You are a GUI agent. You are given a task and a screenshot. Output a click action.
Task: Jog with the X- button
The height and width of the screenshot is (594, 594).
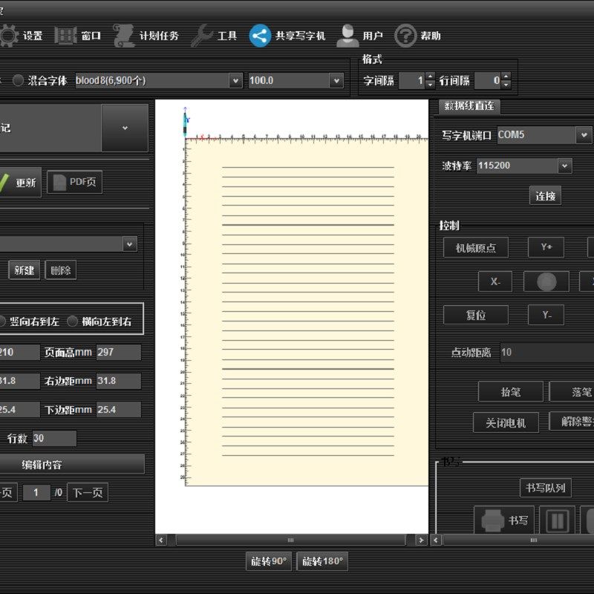click(x=495, y=281)
